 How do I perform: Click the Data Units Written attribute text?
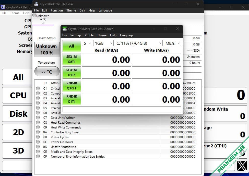click(63, 118)
